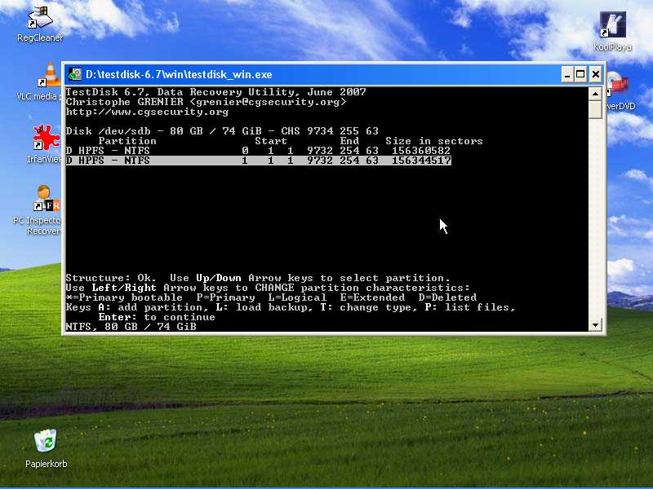Click the TestDisk window title bar icon
Screen dimensions: 653x489
[x=75, y=74]
